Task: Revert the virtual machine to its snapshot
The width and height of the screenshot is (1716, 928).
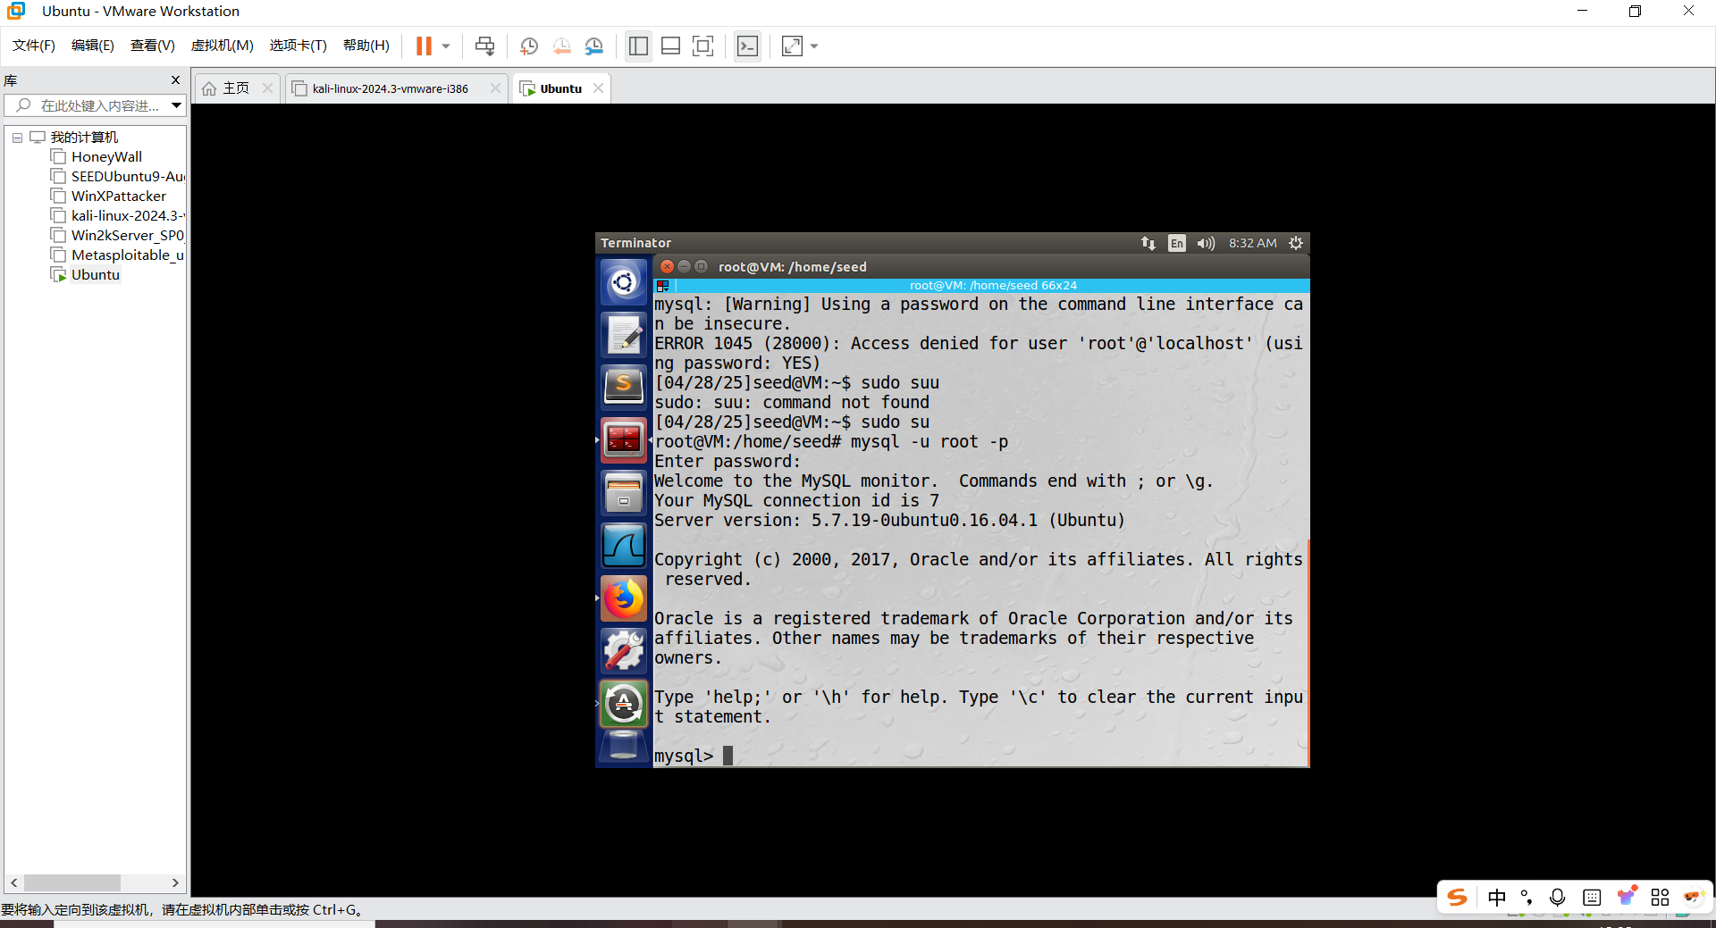Action: point(561,46)
